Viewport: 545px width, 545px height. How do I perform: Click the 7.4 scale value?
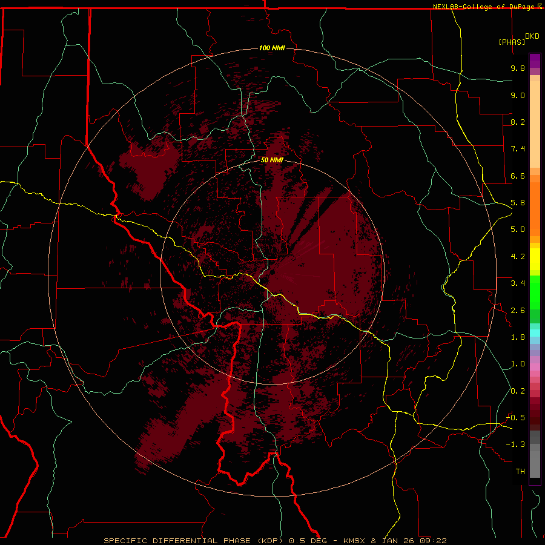pos(518,149)
